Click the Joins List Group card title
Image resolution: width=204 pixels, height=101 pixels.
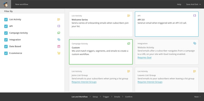pos(80,75)
